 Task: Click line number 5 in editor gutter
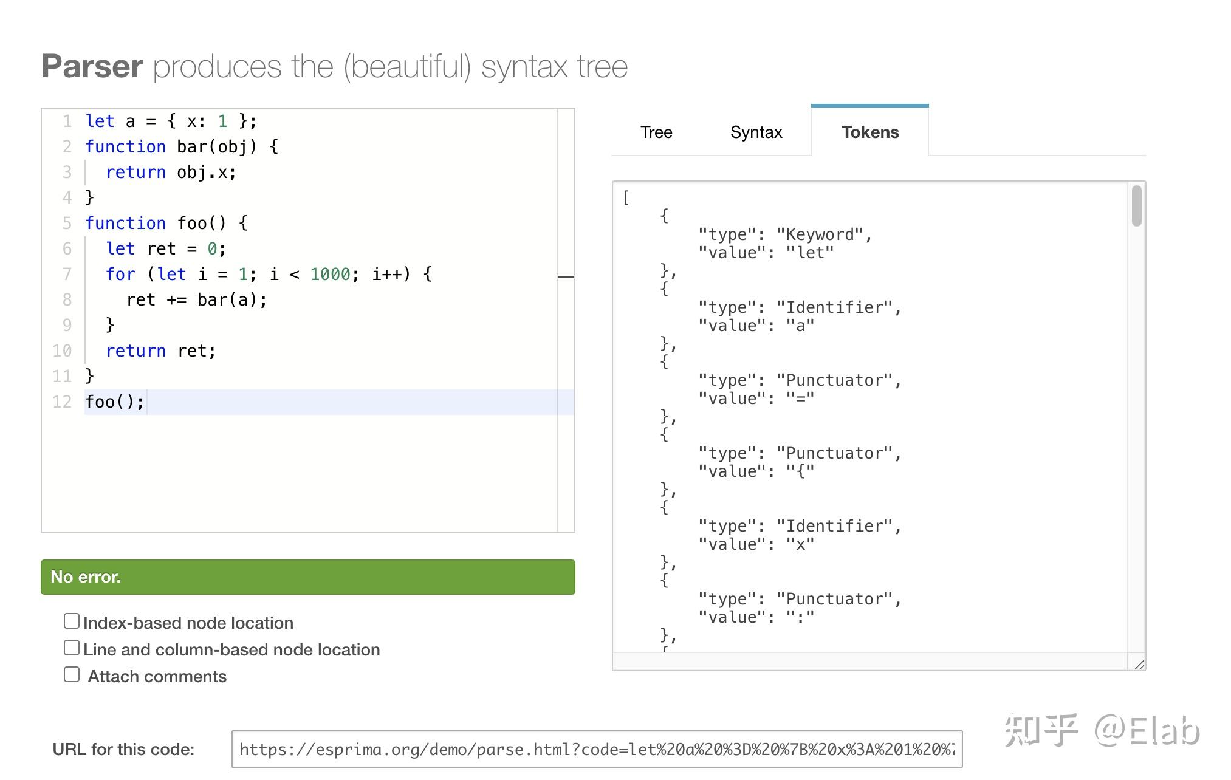(x=67, y=223)
